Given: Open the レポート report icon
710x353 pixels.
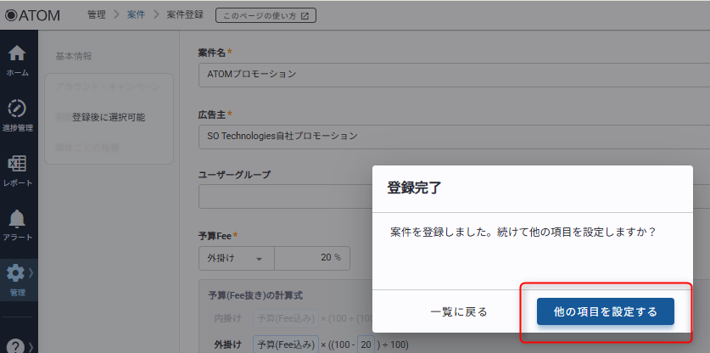Looking at the screenshot, I should [17, 168].
